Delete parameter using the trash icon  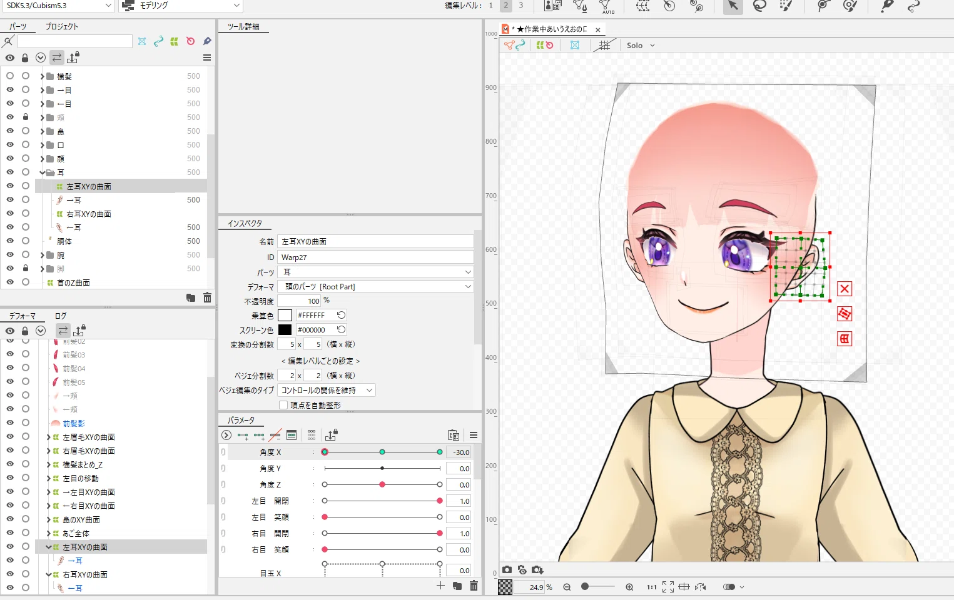tap(474, 586)
